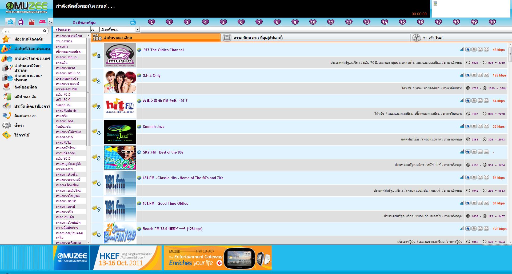Click the radio icon beside สิ่งที่ชอบที่สุด
The image size is (512, 274).
pyautogui.click(x=133, y=22)
